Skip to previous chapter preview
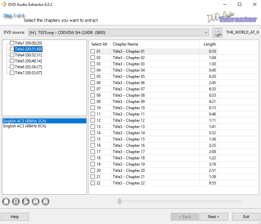The width and height of the screenshot is (261, 224). tap(36, 201)
